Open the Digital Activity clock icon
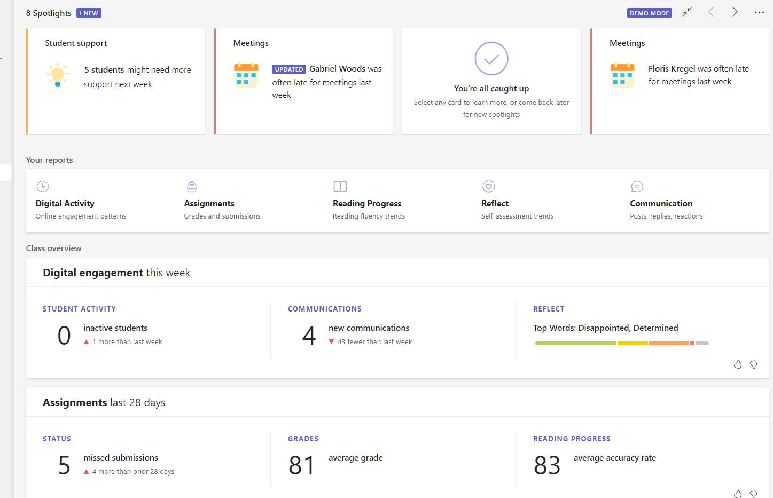 [x=43, y=186]
